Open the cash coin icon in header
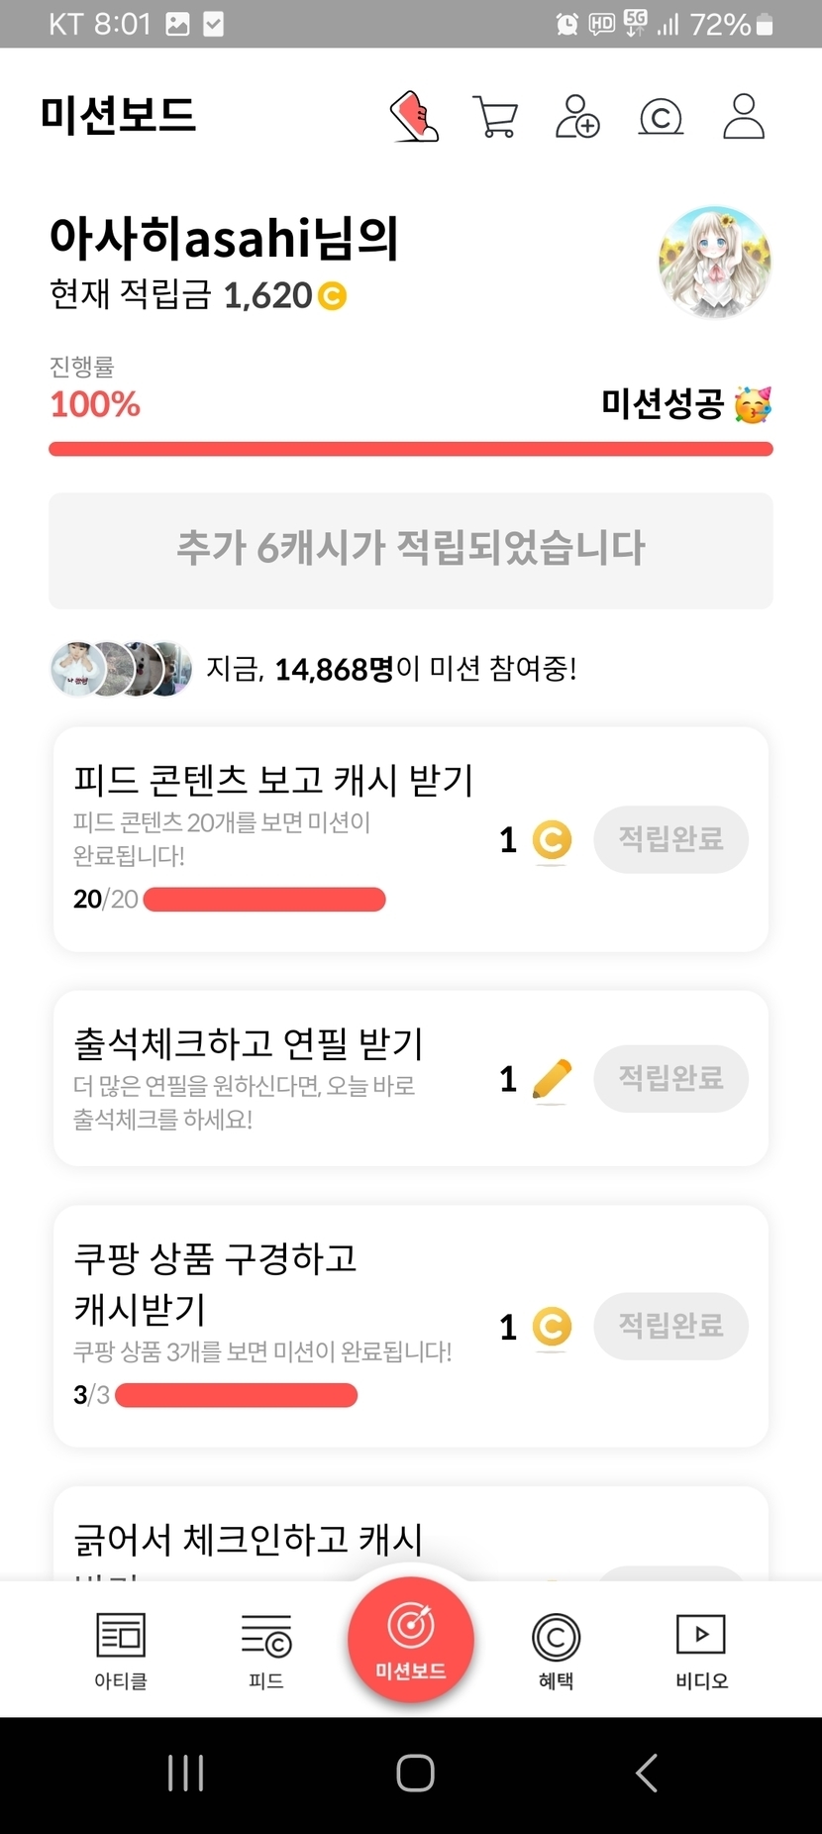 pyautogui.click(x=661, y=117)
